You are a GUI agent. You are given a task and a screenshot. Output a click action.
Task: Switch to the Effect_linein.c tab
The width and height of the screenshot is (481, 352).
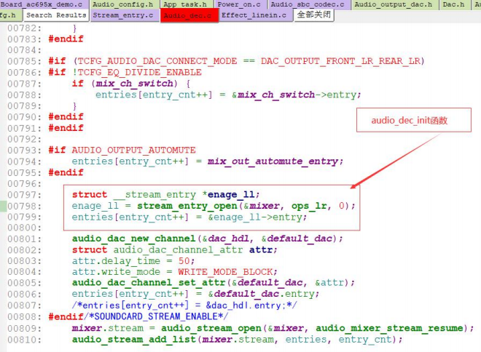click(256, 15)
